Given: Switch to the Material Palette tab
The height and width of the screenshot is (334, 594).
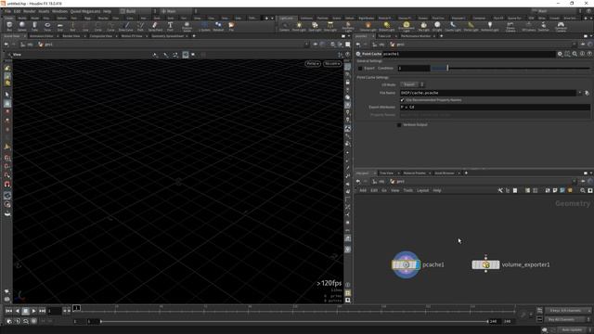Looking at the screenshot, I should [415, 173].
